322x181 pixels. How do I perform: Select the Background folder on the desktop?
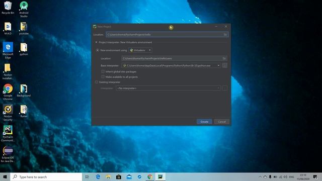click(x=24, y=90)
